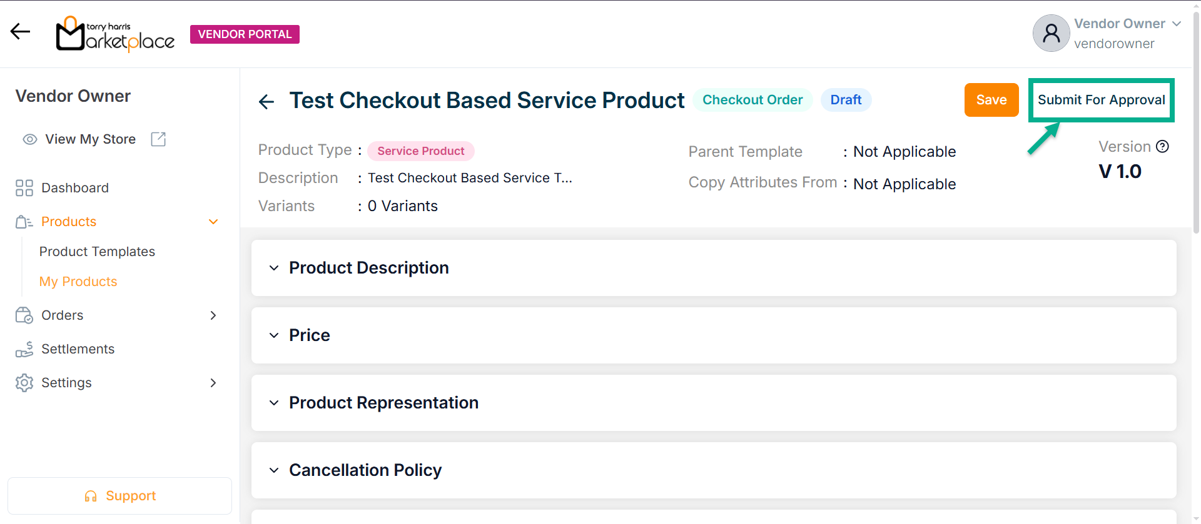1201x524 pixels.
Task: Click the Settlements hand-coin icon
Action: tap(24, 349)
